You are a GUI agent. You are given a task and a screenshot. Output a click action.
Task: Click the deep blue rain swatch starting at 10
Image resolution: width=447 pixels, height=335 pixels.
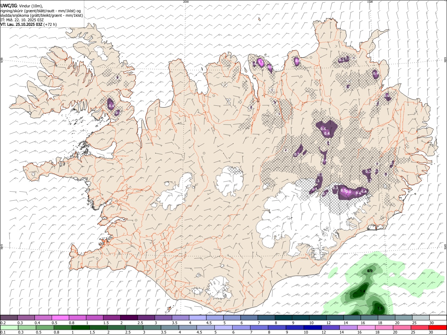312,328
